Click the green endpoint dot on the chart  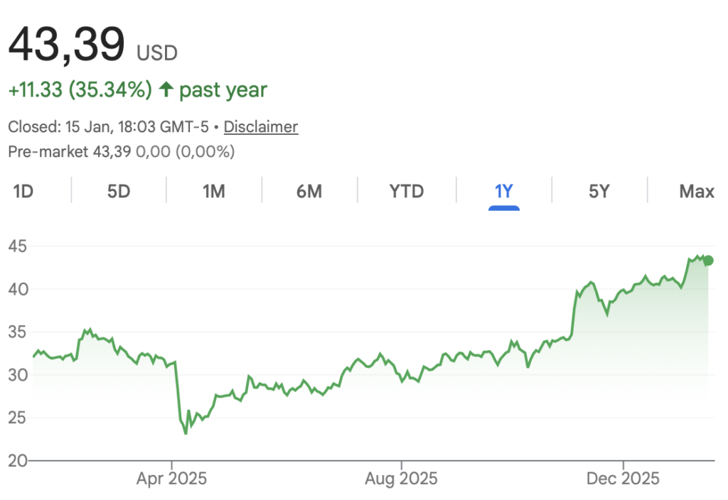click(708, 261)
